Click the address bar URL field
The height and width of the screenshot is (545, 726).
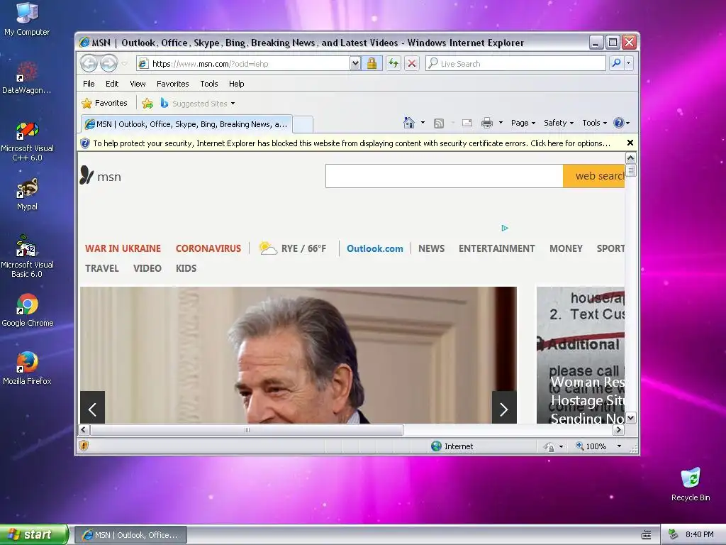pyautogui.click(x=243, y=63)
